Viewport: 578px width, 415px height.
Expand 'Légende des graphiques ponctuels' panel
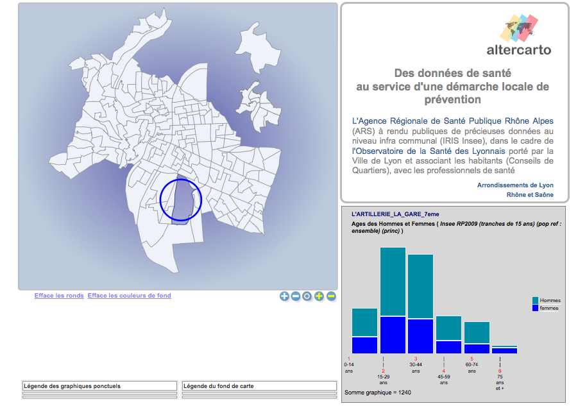click(x=99, y=386)
